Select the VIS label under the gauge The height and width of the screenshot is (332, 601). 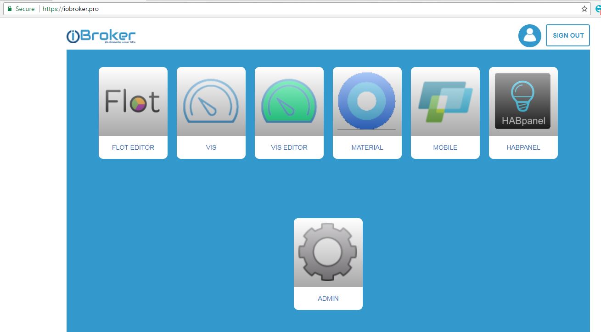(211, 147)
